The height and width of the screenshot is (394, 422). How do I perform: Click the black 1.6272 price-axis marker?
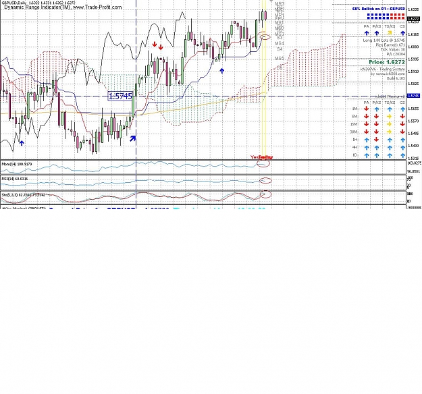pos(413,19)
